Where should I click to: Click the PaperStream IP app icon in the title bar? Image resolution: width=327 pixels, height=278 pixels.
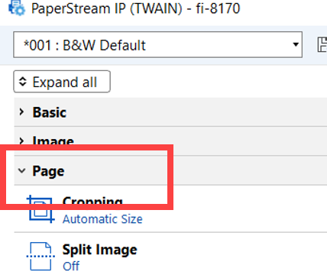click(17, 8)
